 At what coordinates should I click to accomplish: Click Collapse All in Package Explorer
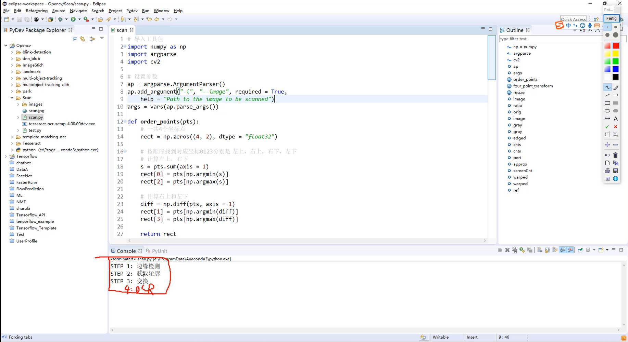point(75,39)
